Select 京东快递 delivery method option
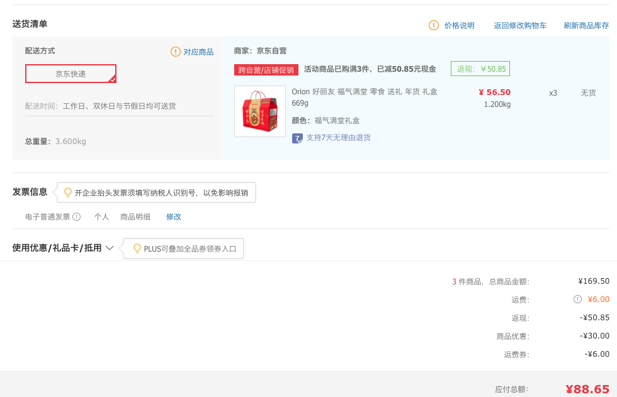This screenshot has height=397, width=617. click(x=71, y=74)
